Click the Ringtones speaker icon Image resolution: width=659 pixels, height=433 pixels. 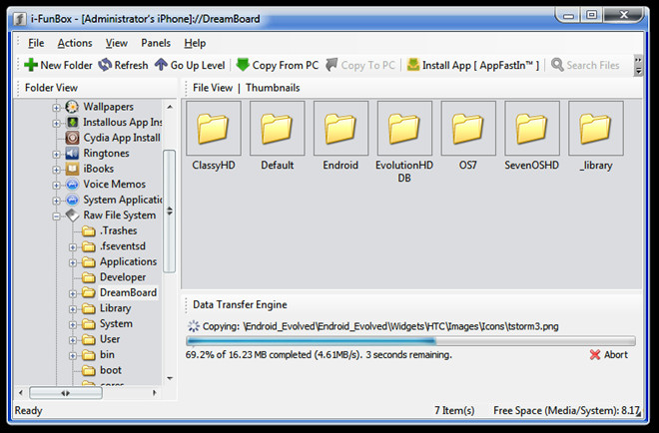point(72,154)
